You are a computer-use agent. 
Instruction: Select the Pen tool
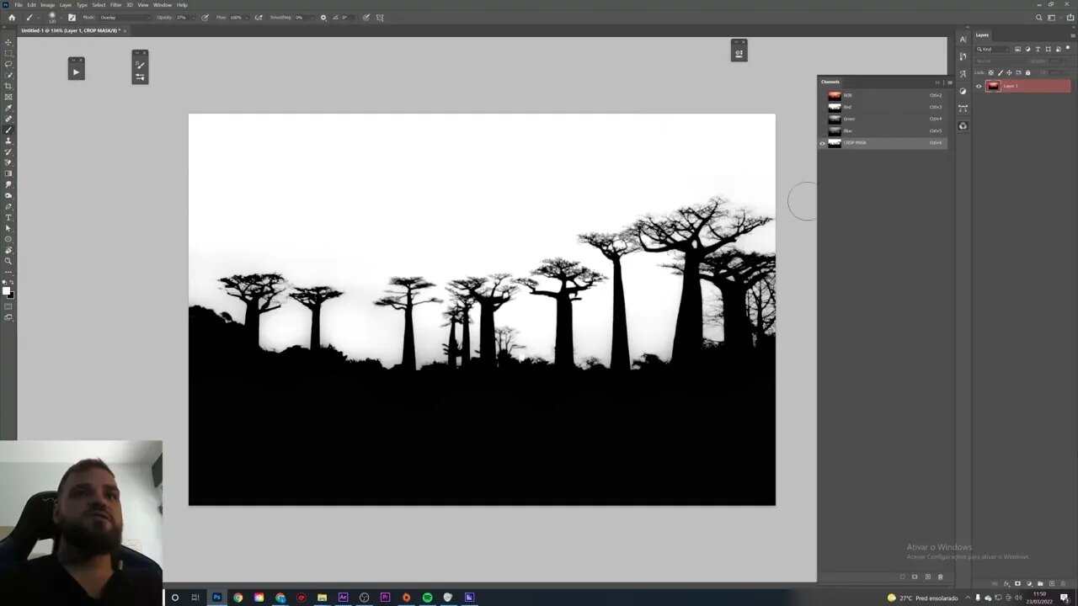click(8, 206)
